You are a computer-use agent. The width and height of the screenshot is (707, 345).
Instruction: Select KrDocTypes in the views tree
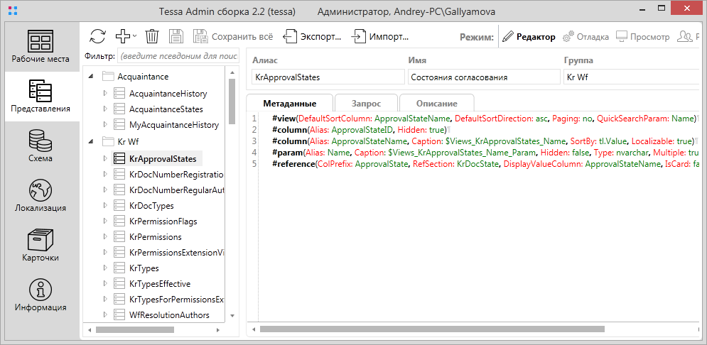(x=151, y=206)
